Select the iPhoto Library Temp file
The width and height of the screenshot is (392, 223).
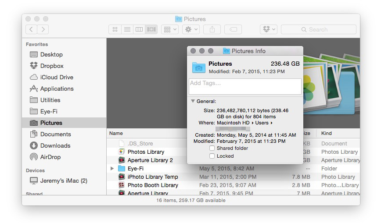[153, 177]
